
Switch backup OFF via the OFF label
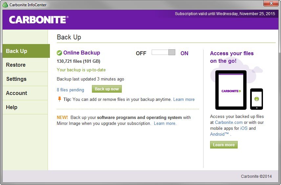click(x=141, y=53)
